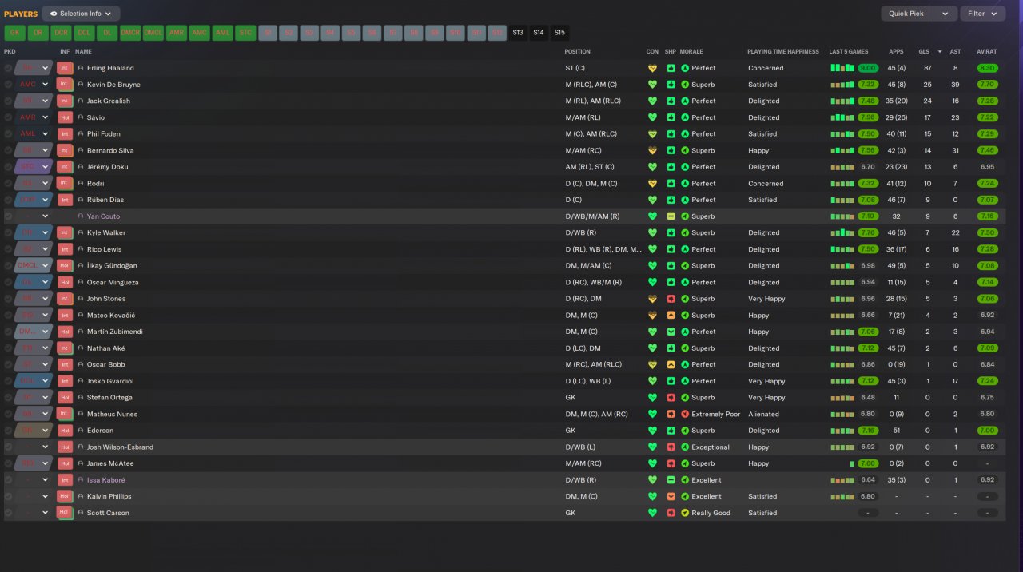The height and width of the screenshot is (572, 1023).
Task: Sort by PLAYING TIME HAPPINESS column header
Action: coord(783,52)
